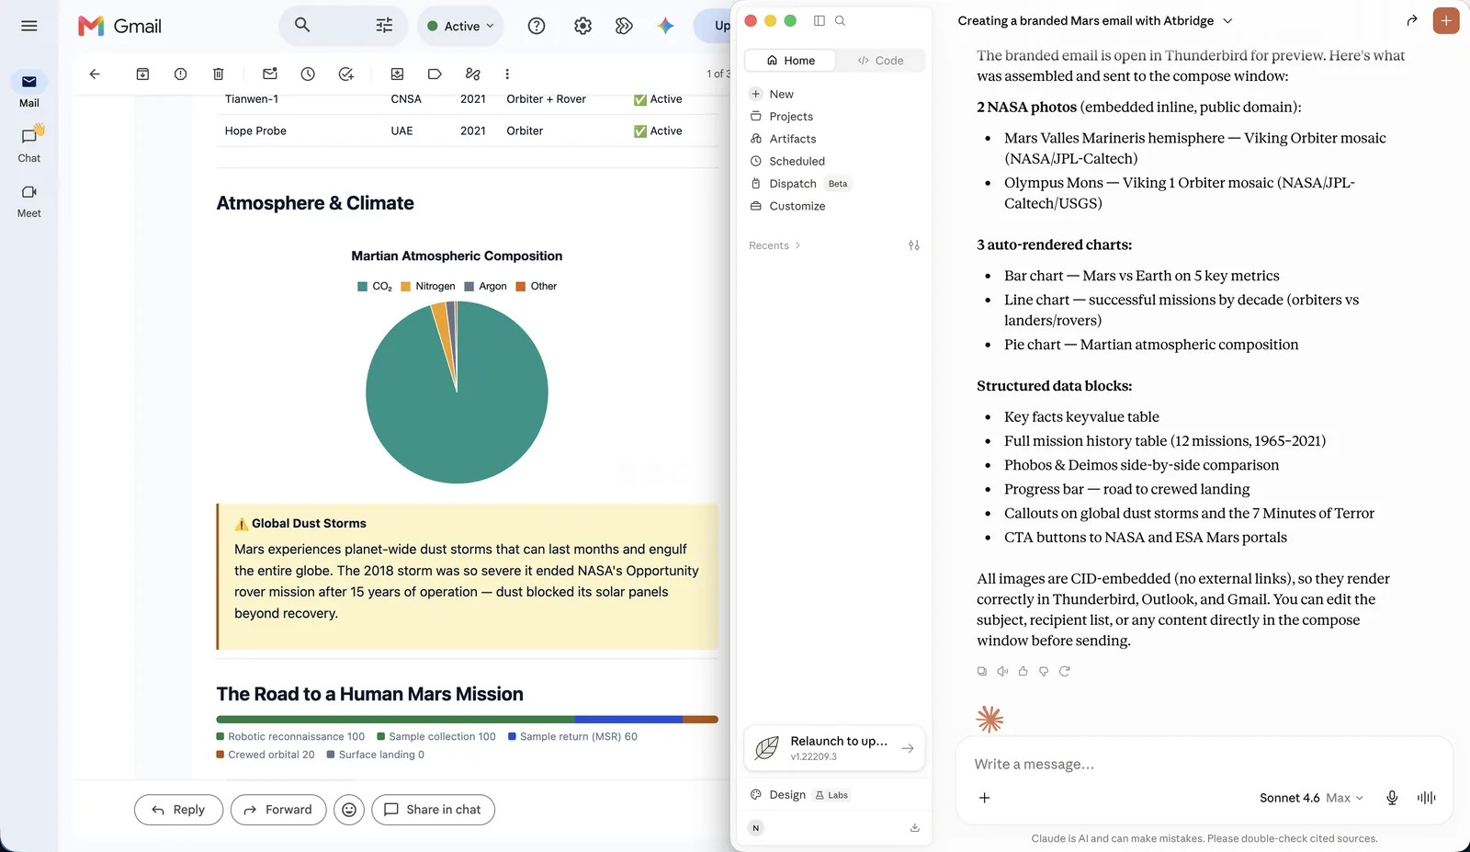Share the Claude conversation with arrow icon

point(1412,20)
